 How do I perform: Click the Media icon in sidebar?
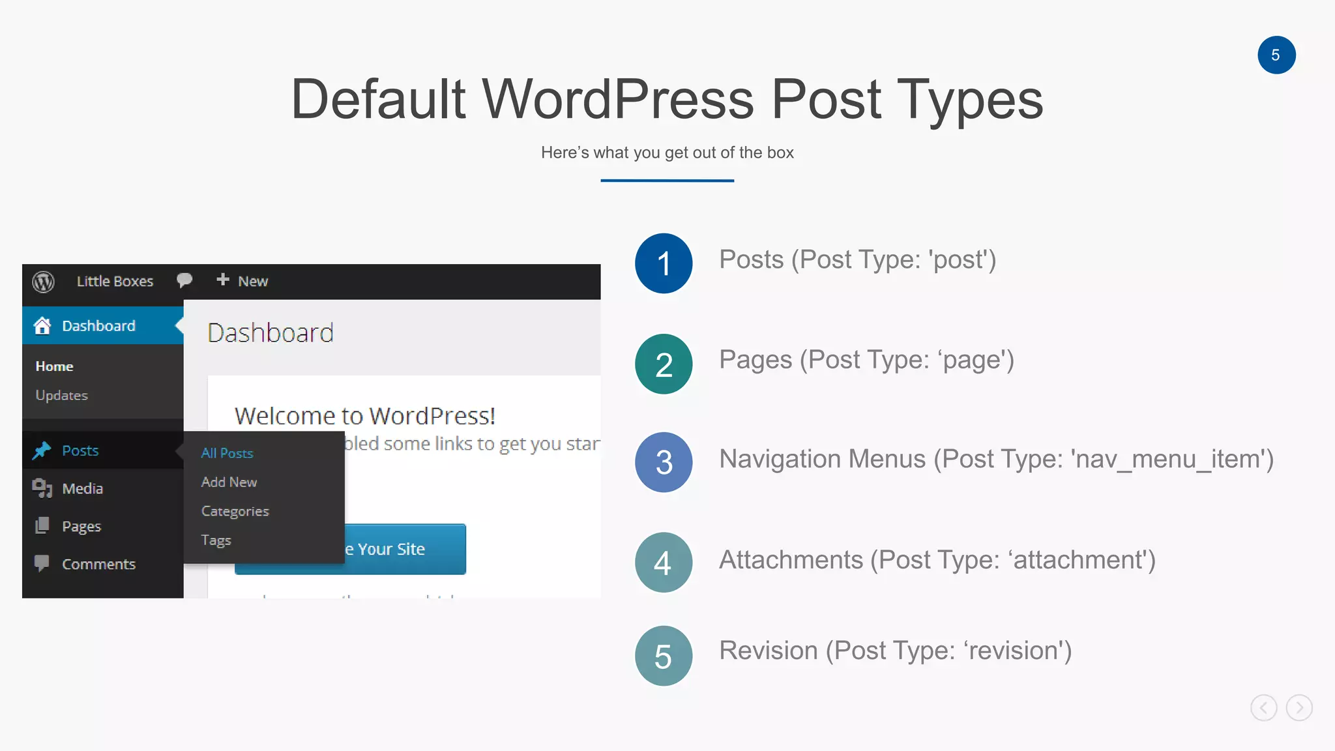tap(42, 488)
